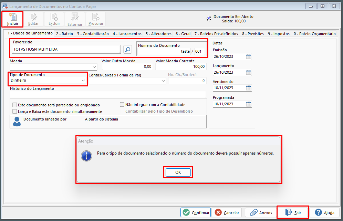
Task: Open the 6 - Geral tab
Action: [183, 34]
